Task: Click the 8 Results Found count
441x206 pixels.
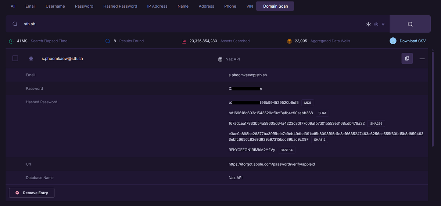Action: [115, 41]
